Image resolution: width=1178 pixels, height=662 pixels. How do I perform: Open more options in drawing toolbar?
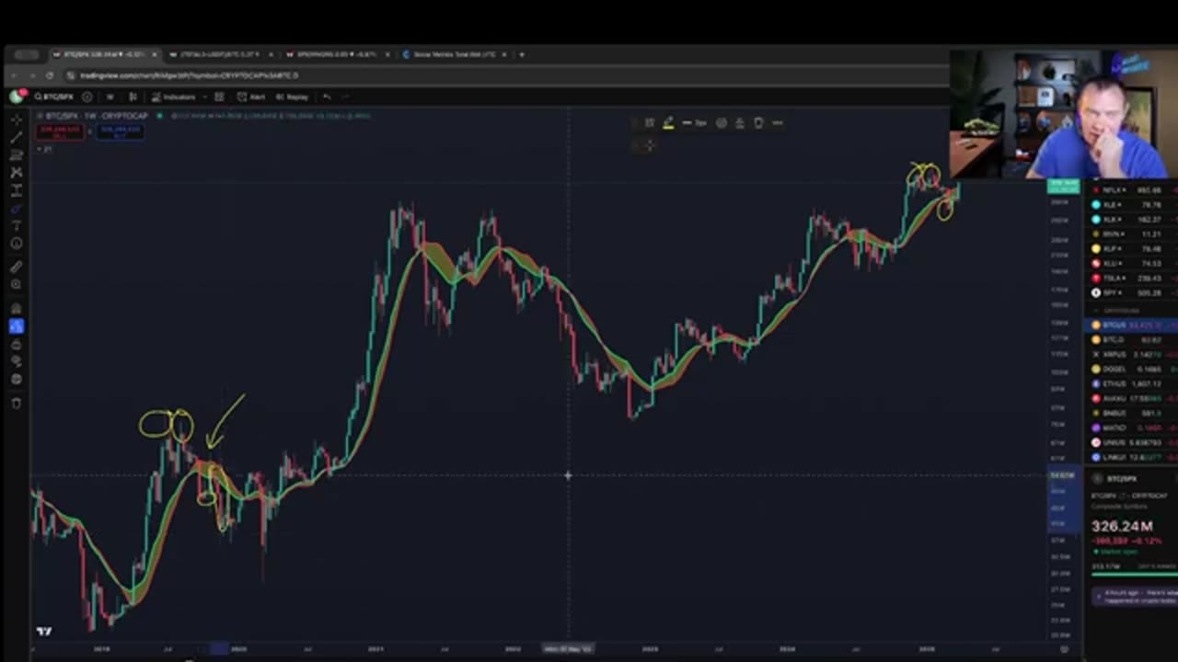click(778, 122)
